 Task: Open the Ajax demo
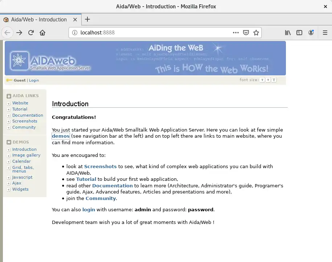[x=17, y=183]
